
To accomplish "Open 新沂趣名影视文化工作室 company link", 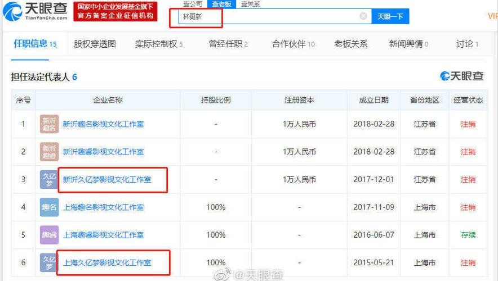I will pyautogui.click(x=103, y=124).
